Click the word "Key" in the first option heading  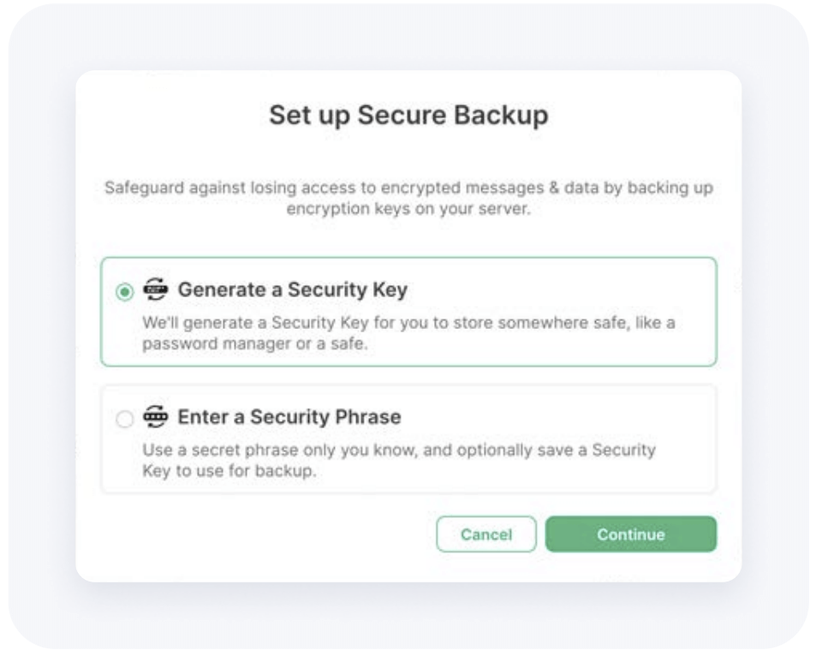click(x=390, y=289)
